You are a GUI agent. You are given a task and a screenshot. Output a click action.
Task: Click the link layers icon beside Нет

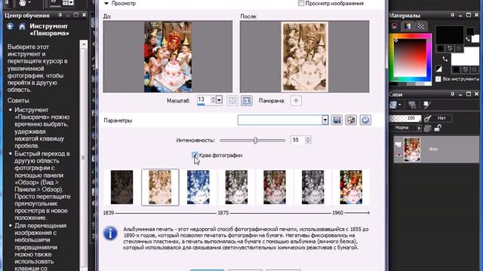click(x=428, y=118)
